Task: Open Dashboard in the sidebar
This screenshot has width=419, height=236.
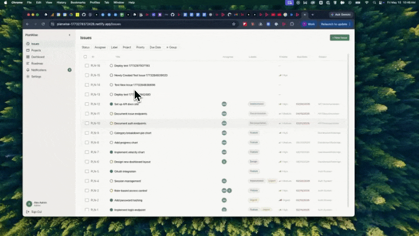Action: [48, 57]
